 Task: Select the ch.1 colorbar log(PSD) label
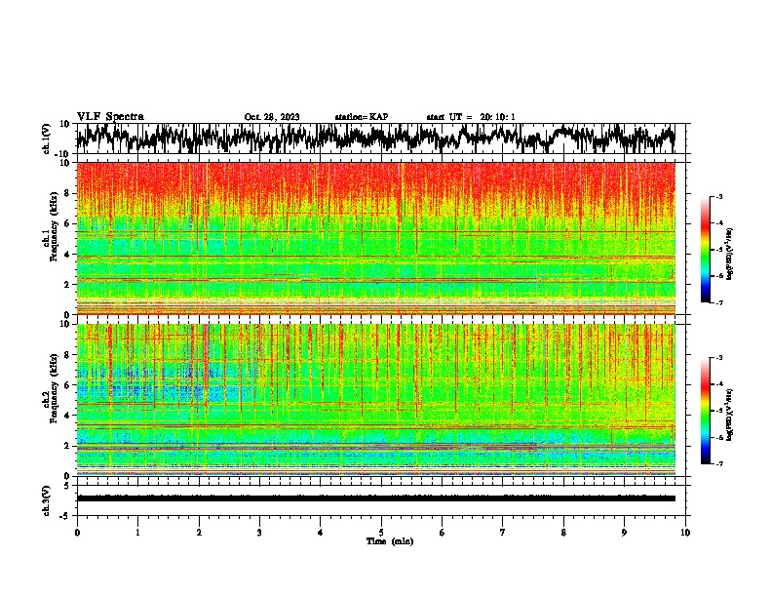730,255
